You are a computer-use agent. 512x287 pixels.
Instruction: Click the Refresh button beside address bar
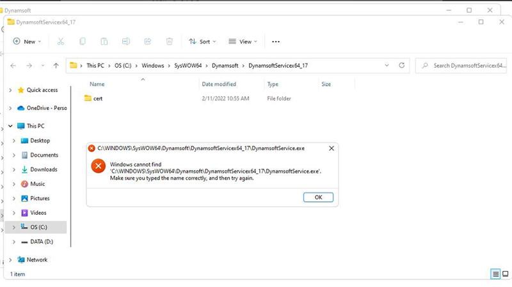402,65
